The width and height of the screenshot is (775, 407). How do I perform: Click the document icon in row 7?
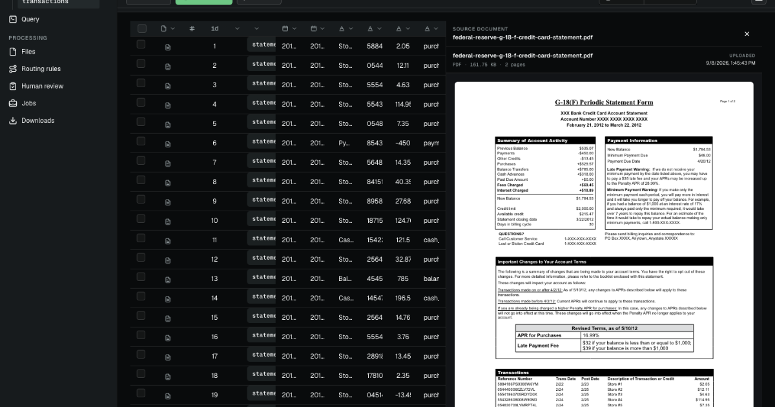168,163
